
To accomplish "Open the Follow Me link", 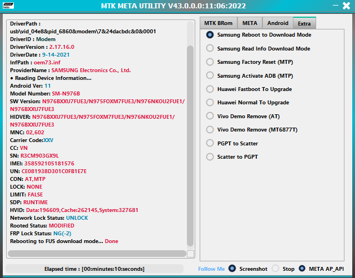I will click(211, 269).
